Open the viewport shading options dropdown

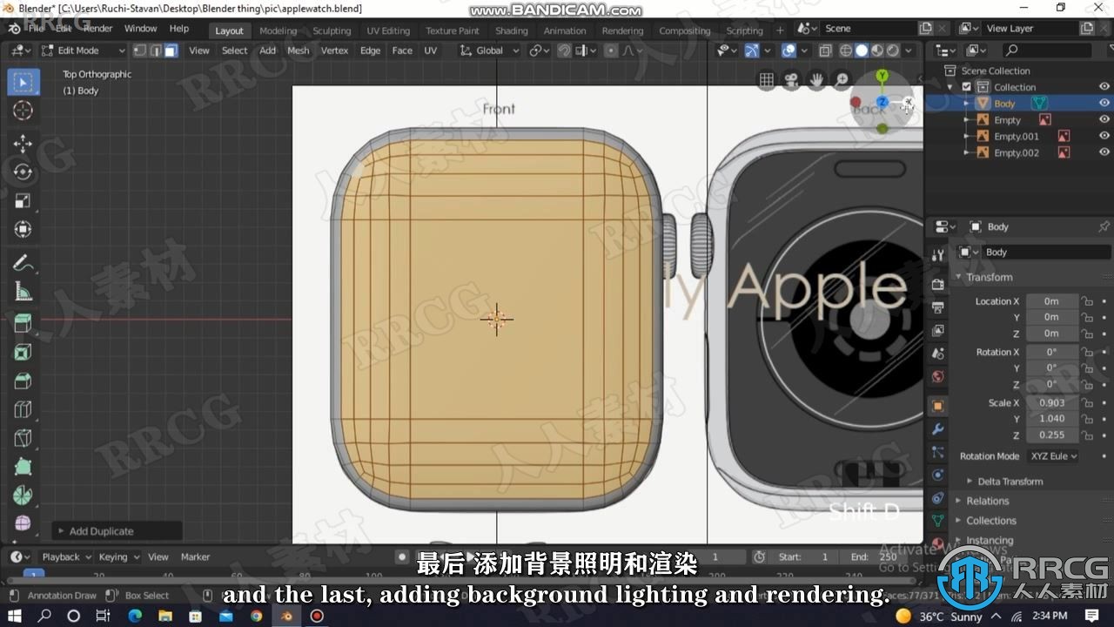click(909, 51)
